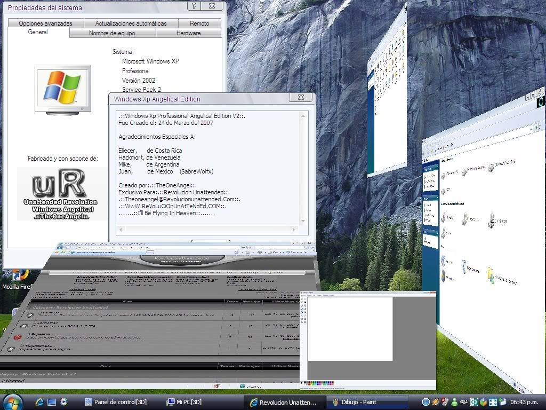Select the General tab
This screenshot has height=410, width=546.
pos(38,32)
